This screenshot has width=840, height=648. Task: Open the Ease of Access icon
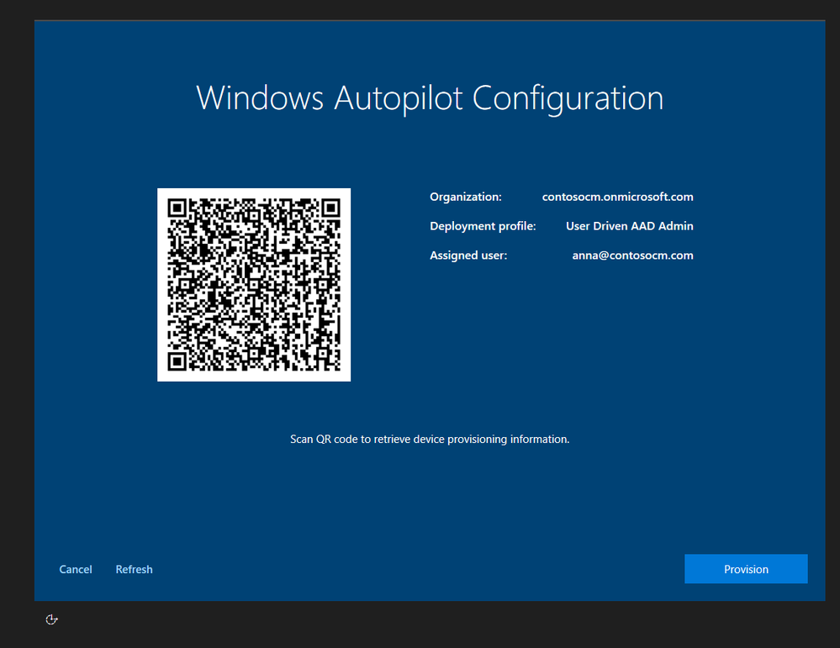click(51, 619)
